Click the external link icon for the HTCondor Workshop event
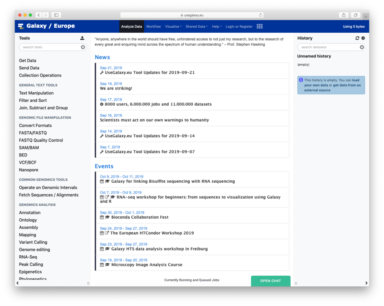 (x=107, y=233)
